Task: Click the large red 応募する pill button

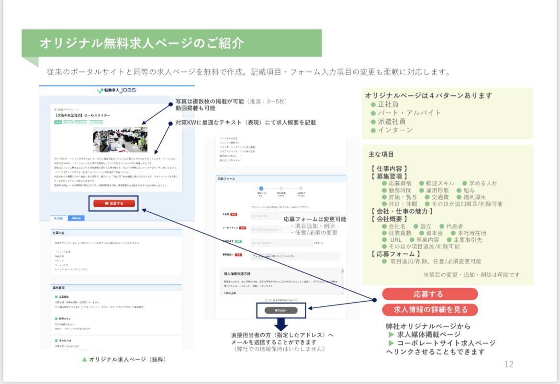Action: pos(430,294)
